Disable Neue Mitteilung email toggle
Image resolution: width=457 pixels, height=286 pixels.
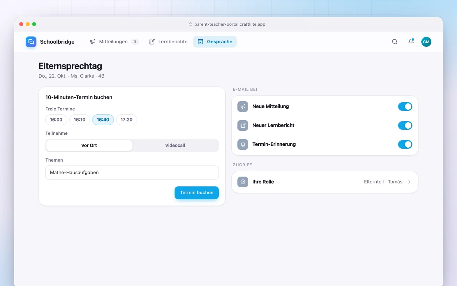(405, 107)
